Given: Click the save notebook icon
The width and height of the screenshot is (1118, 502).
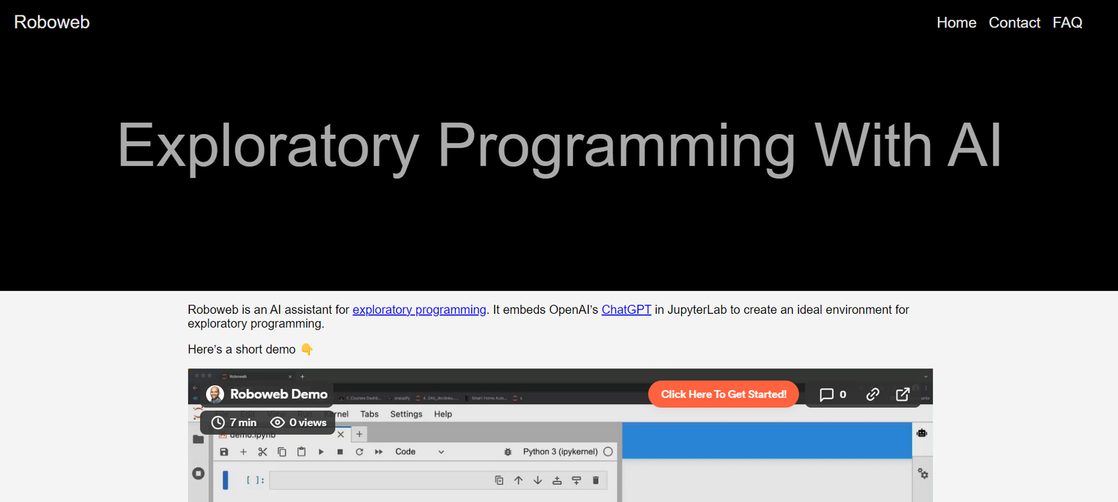Looking at the screenshot, I should (224, 452).
